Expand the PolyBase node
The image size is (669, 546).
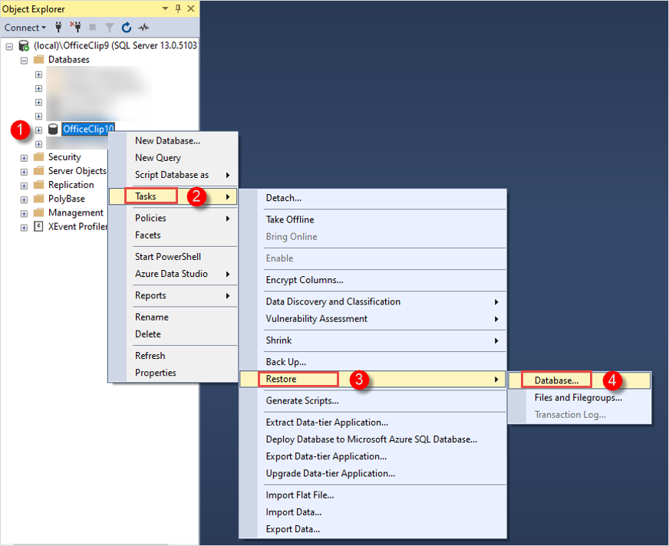point(24,199)
